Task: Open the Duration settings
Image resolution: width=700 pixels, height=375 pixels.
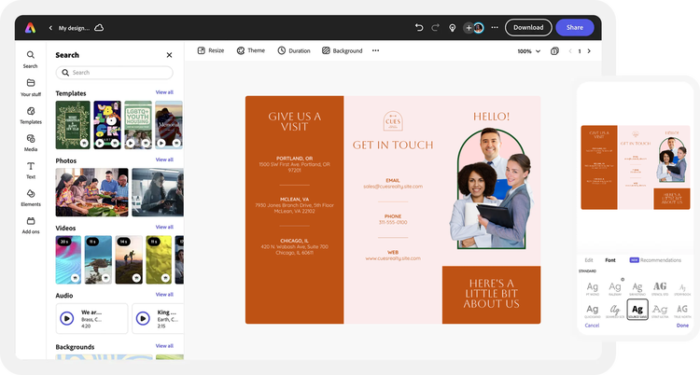Action: [294, 50]
